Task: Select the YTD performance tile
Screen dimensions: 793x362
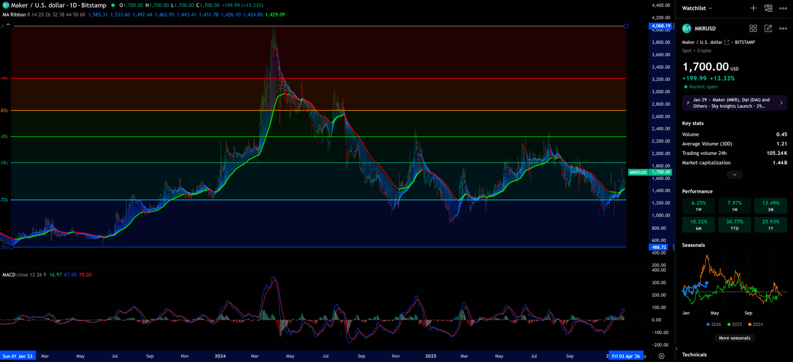Action: coord(735,224)
